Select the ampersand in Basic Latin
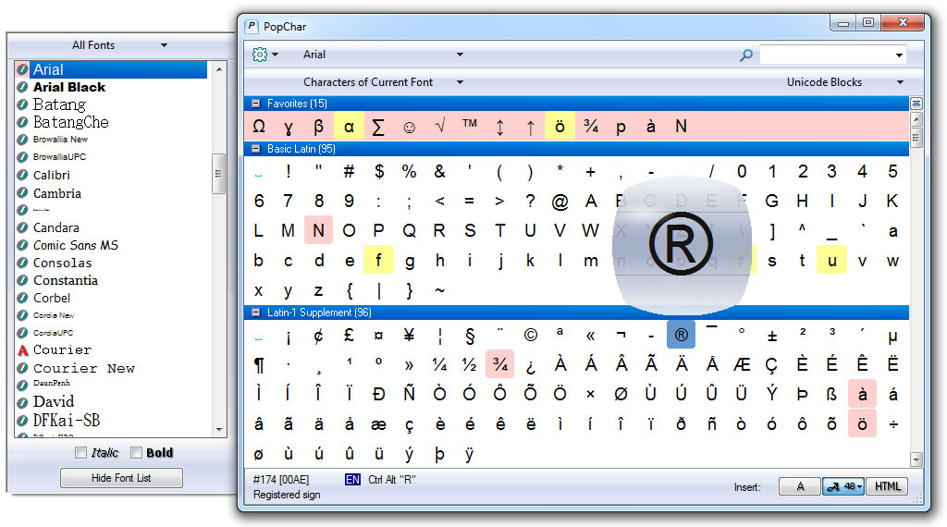 439,171
